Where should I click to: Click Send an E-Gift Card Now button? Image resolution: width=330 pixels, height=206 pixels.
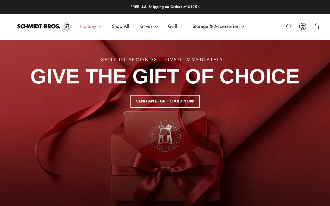pyautogui.click(x=165, y=101)
